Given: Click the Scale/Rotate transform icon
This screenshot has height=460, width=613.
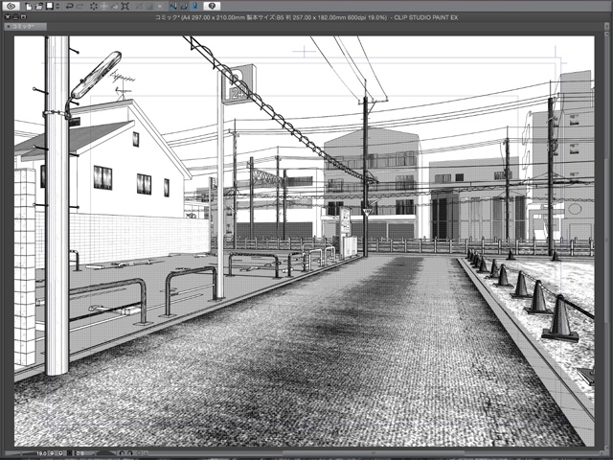Looking at the screenshot, I should [125, 7].
